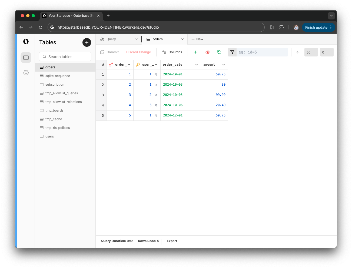
Task: Click the 2024-10-03 date cell
Action: point(181,85)
